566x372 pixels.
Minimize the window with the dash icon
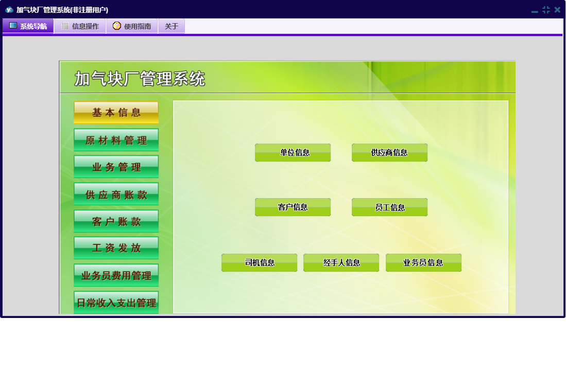pos(535,11)
